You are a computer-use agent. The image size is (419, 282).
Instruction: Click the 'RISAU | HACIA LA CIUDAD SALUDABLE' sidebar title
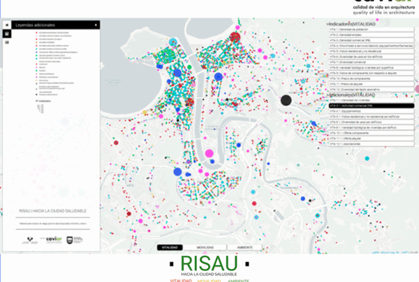[52, 211]
